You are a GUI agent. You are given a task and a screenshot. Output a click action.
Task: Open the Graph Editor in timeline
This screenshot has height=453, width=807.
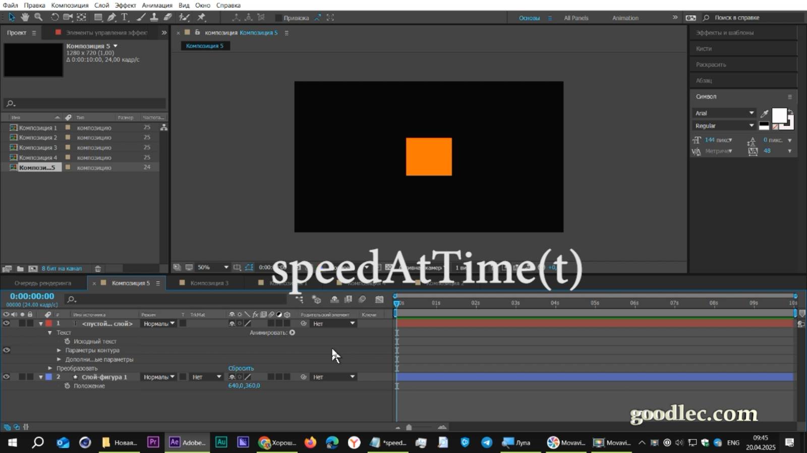(x=380, y=299)
